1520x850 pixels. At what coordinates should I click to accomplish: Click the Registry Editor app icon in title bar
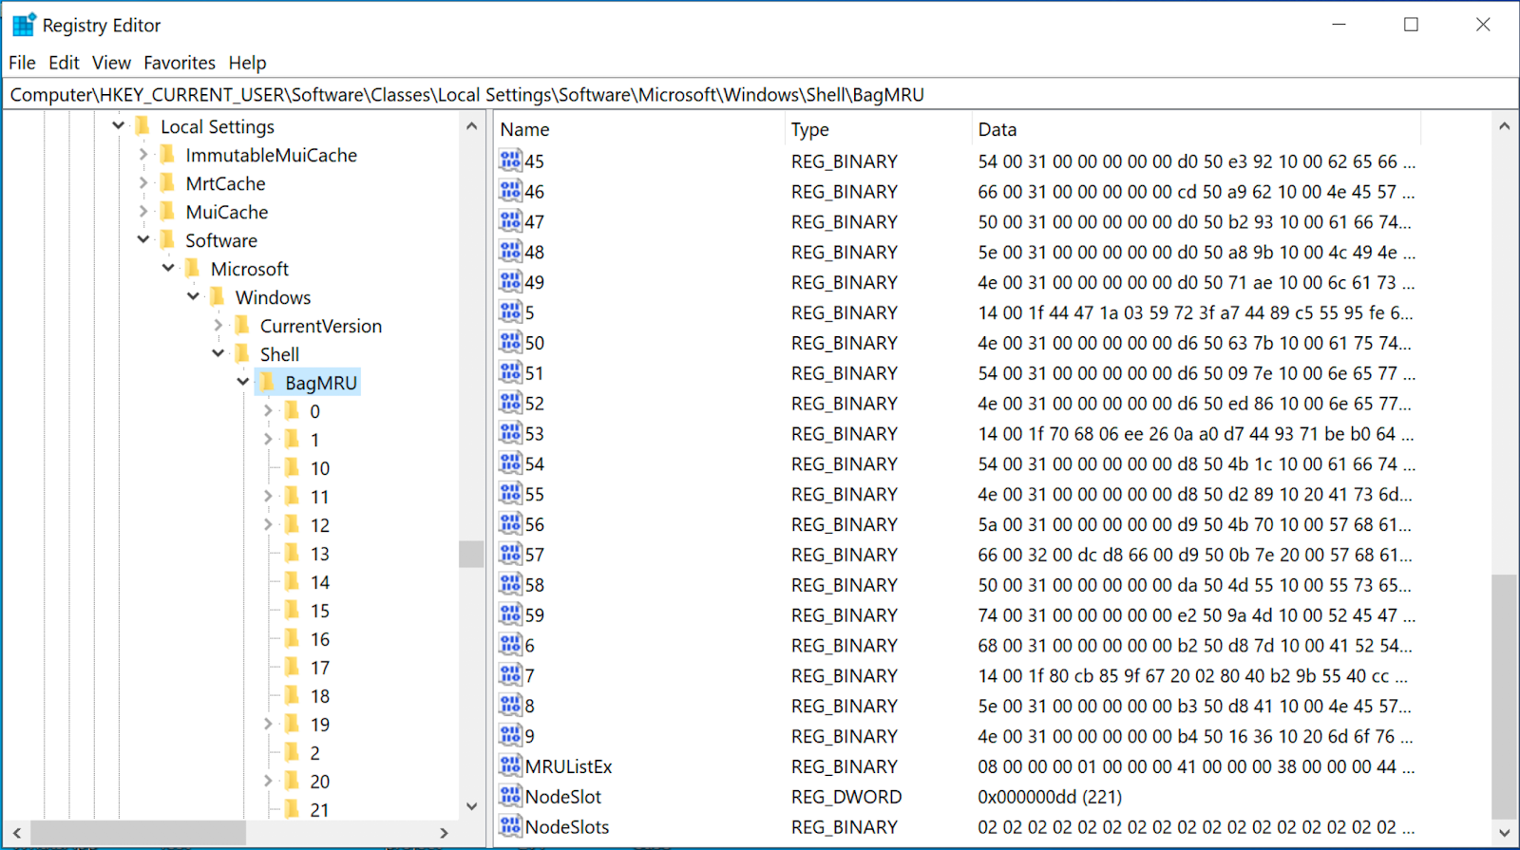(23, 25)
